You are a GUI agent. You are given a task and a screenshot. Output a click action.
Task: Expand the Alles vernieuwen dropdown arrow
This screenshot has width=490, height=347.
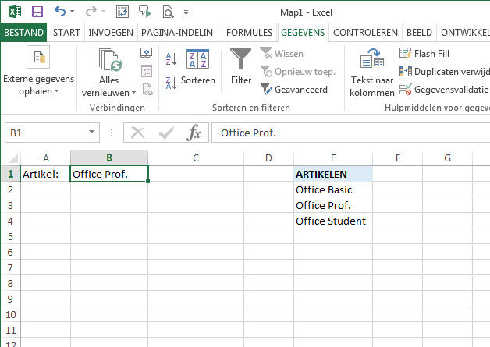point(133,93)
